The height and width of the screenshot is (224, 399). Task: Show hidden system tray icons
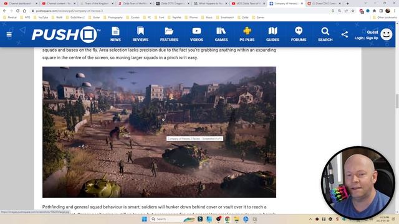310,219
